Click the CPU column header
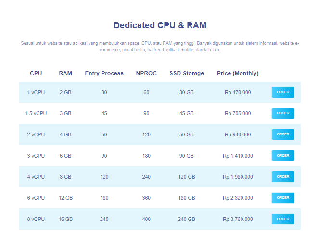 click(36, 73)
